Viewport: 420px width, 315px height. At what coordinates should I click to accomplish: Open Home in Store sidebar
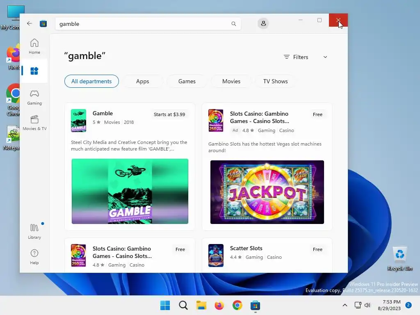[34, 46]
